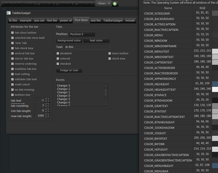
Task: Click the Text input field
Action: (x=87, y=47)
